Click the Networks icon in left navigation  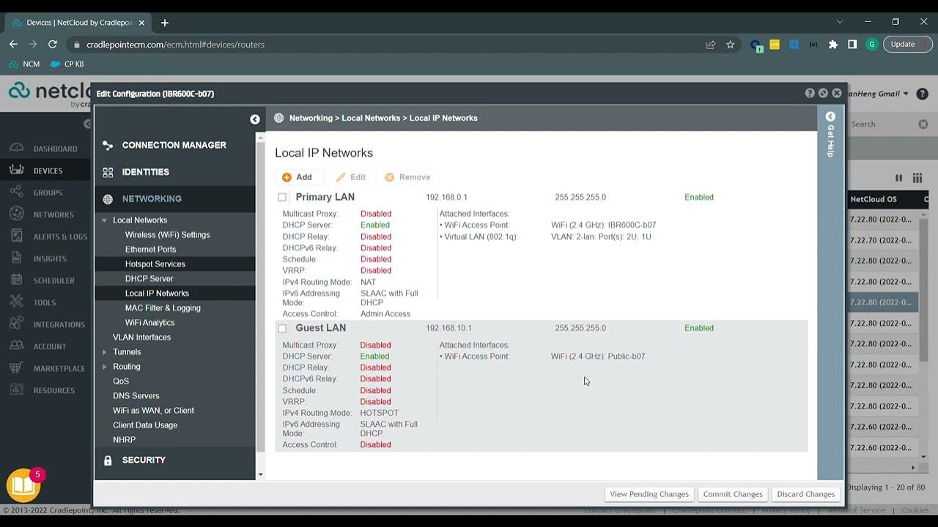(x=16, y=214)
